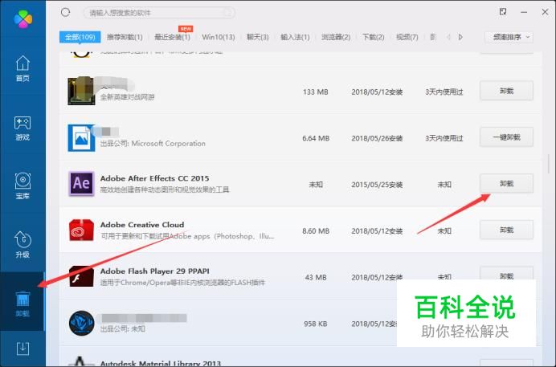
Task: Click the skin/feedback icon in the title bar
Action: pyautogui.click(x=503, y=12)
